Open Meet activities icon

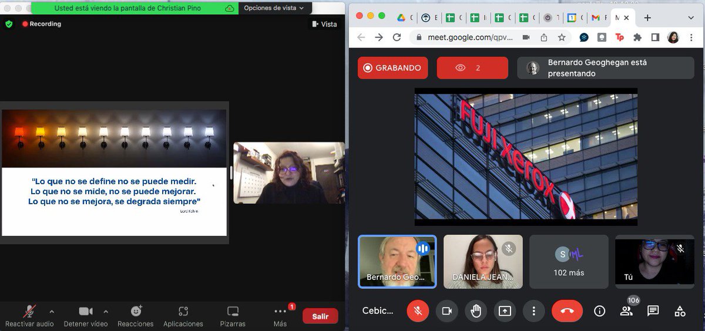[x=680, y=311]
